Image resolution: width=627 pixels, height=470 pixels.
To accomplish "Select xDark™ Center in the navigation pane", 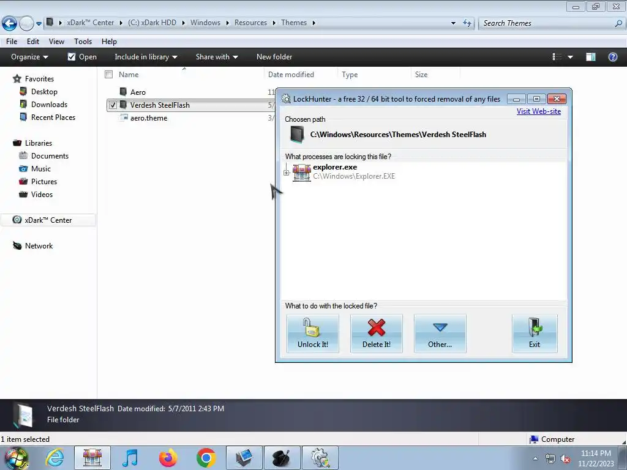I will coord(48,220).
